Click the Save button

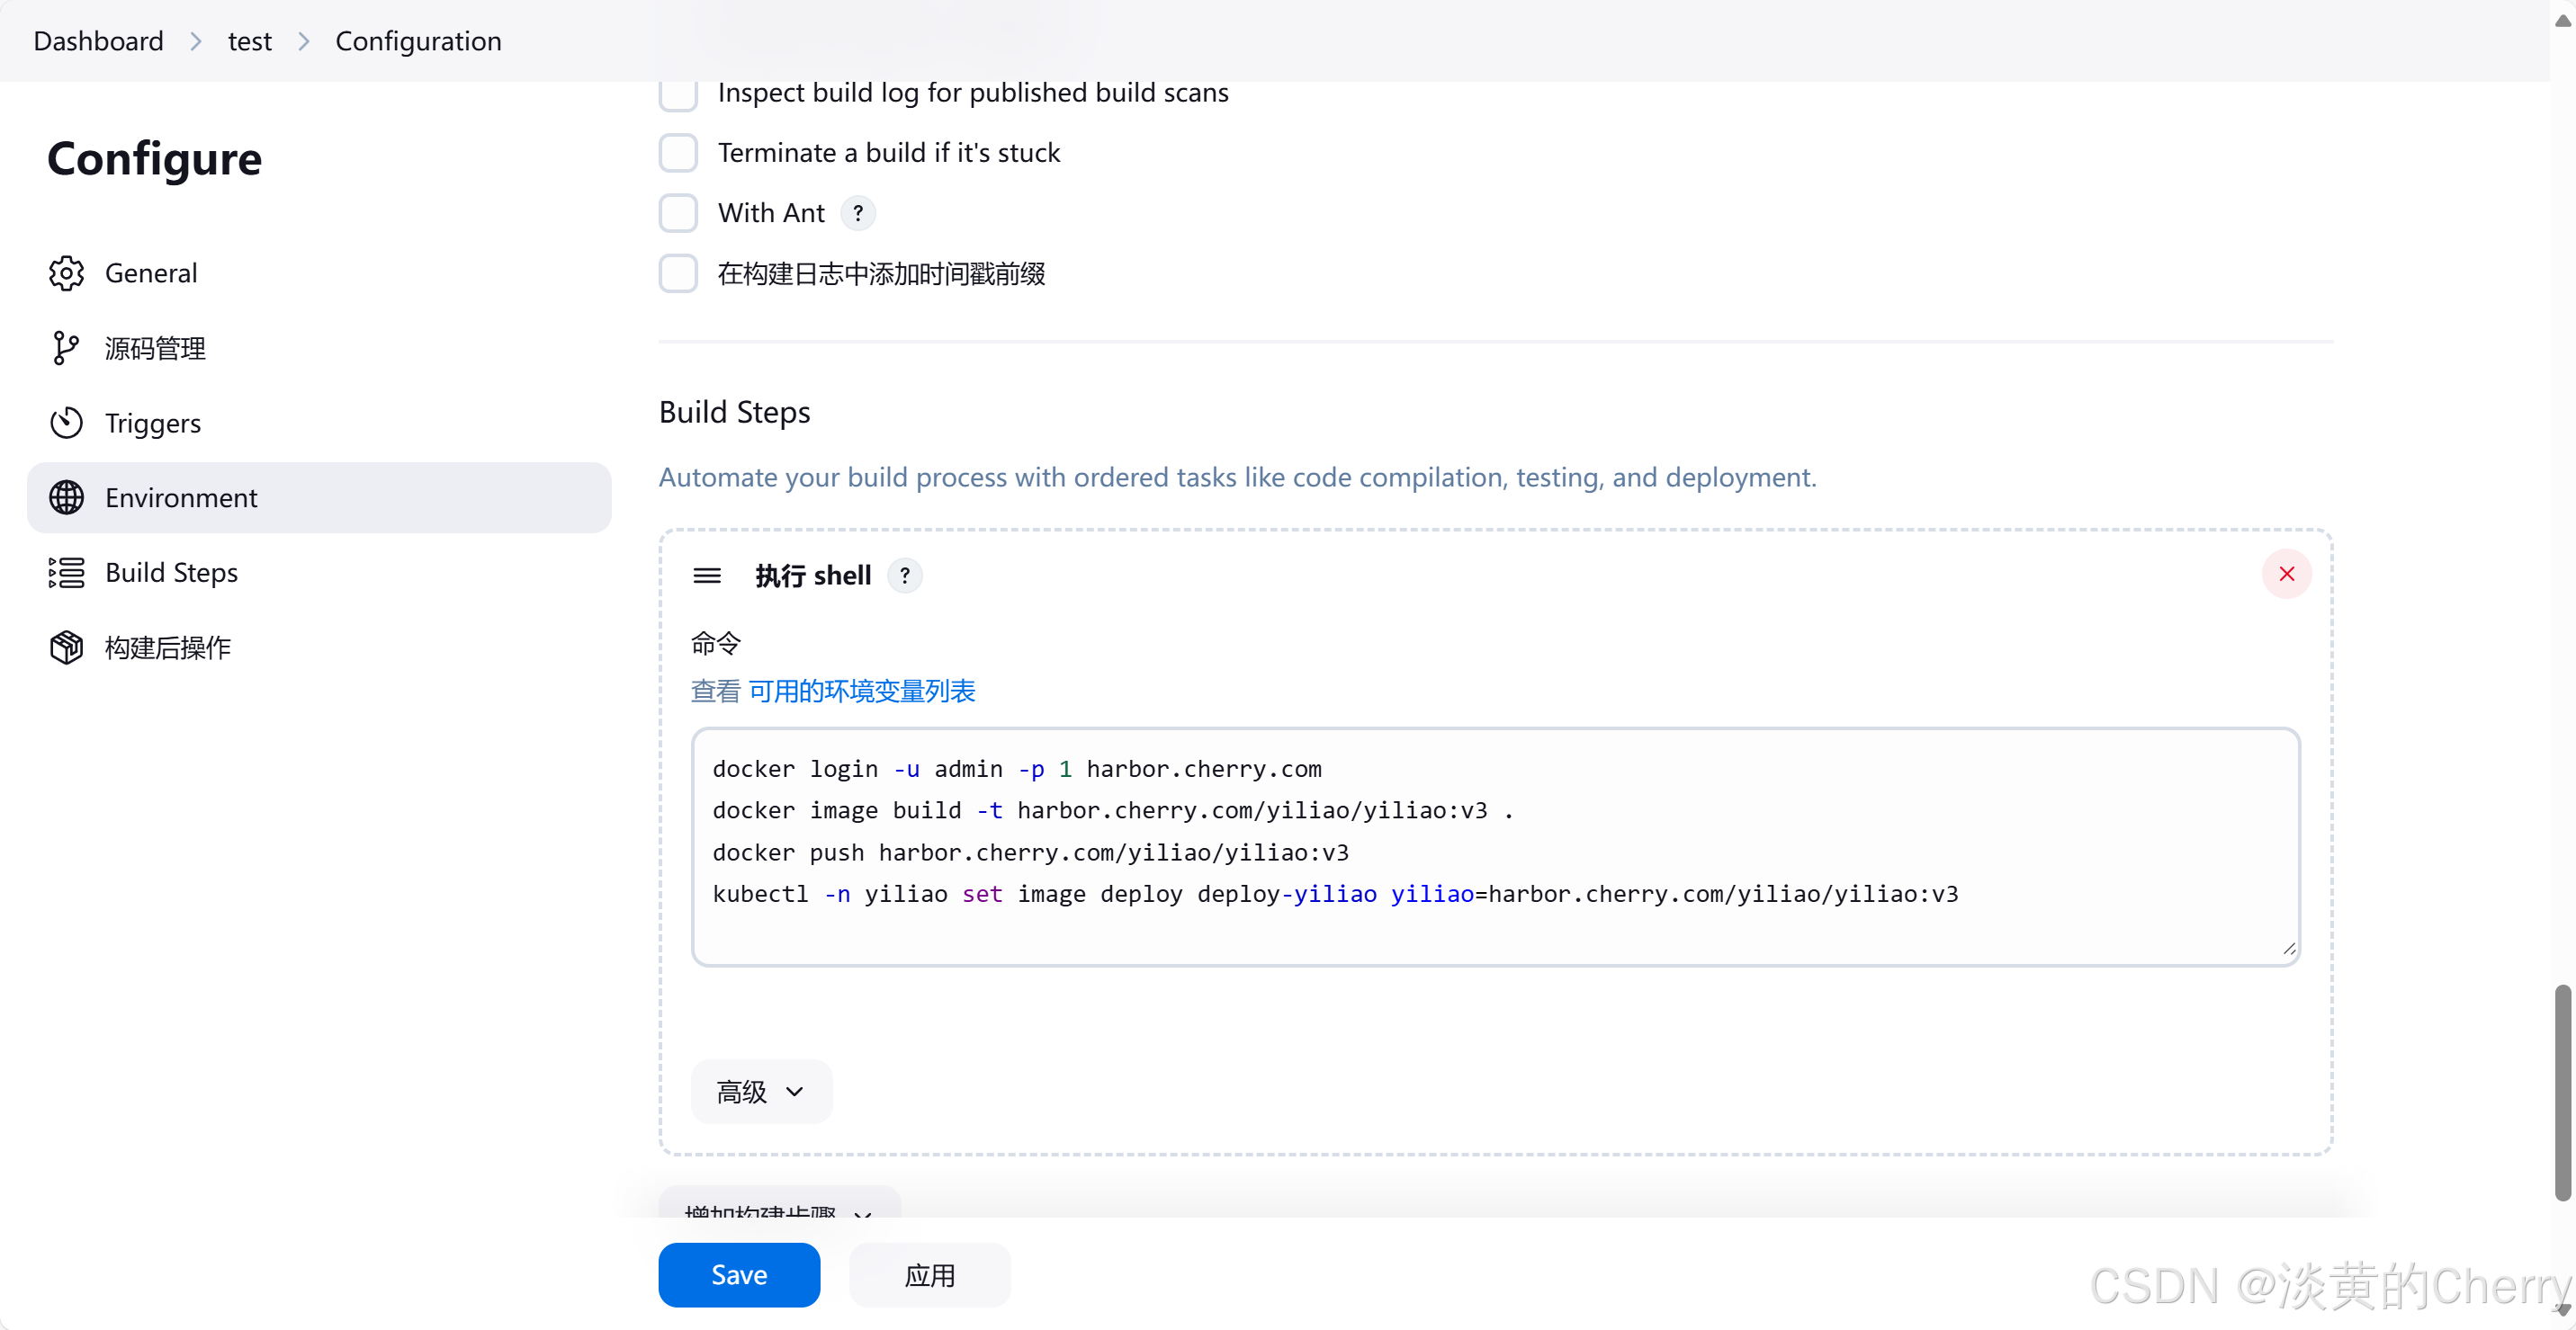(x=739, y=1274)
